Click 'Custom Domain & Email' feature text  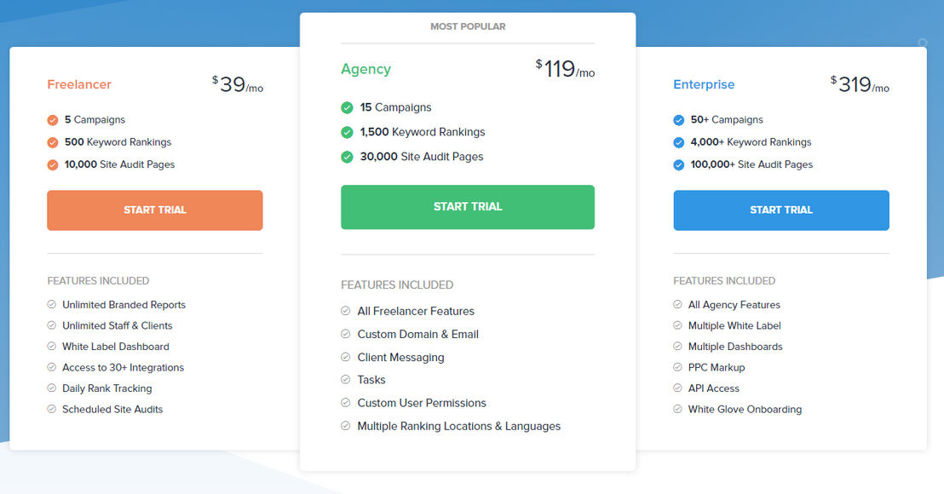[x=417, y=335]
